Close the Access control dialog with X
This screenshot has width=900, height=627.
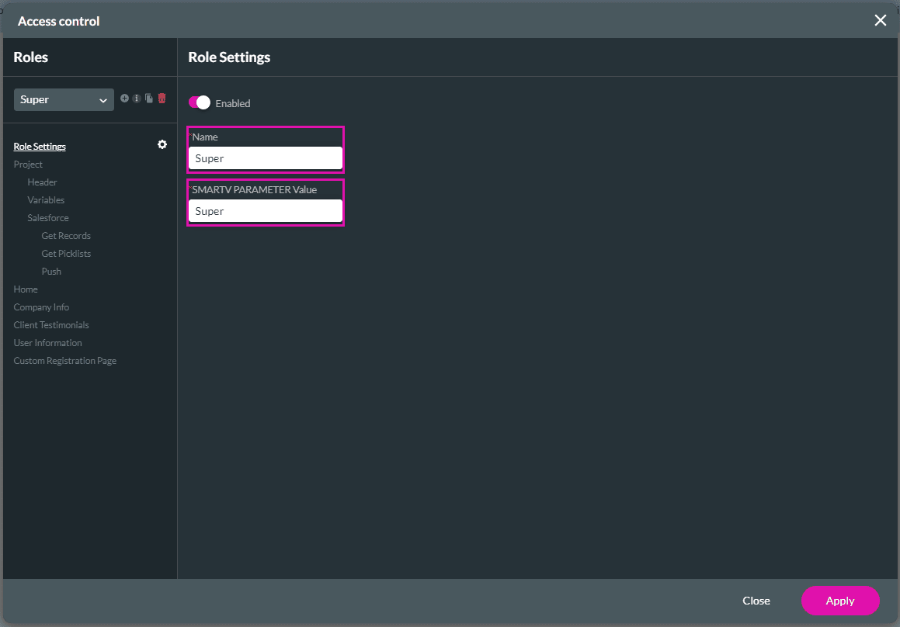pos(880,21)
